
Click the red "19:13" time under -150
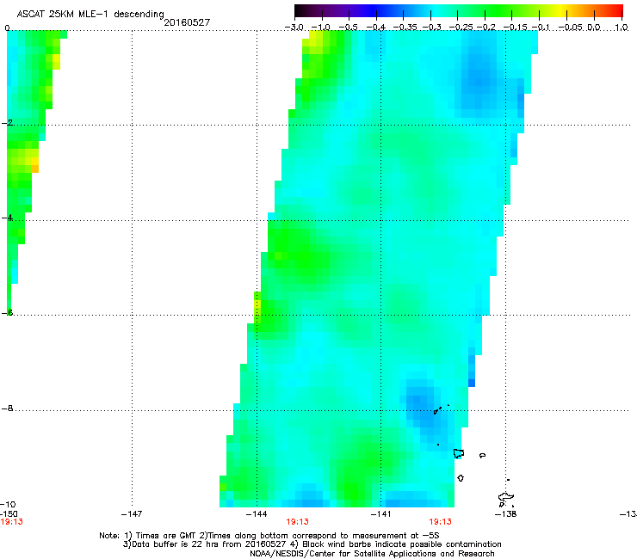pyautogui.click(x=11, y=522)
